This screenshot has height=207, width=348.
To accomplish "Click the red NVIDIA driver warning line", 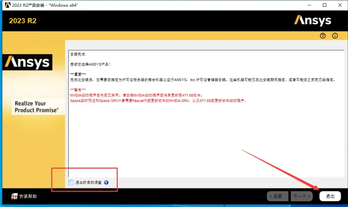I will click(x=136, y=95).
